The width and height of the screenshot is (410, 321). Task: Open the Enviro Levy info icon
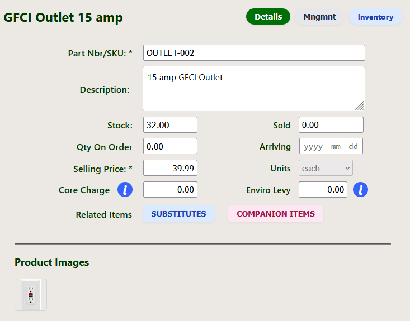tap(360, 190)
